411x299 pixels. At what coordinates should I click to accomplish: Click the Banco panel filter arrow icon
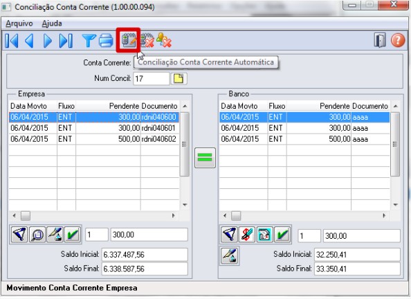point(229,234)
